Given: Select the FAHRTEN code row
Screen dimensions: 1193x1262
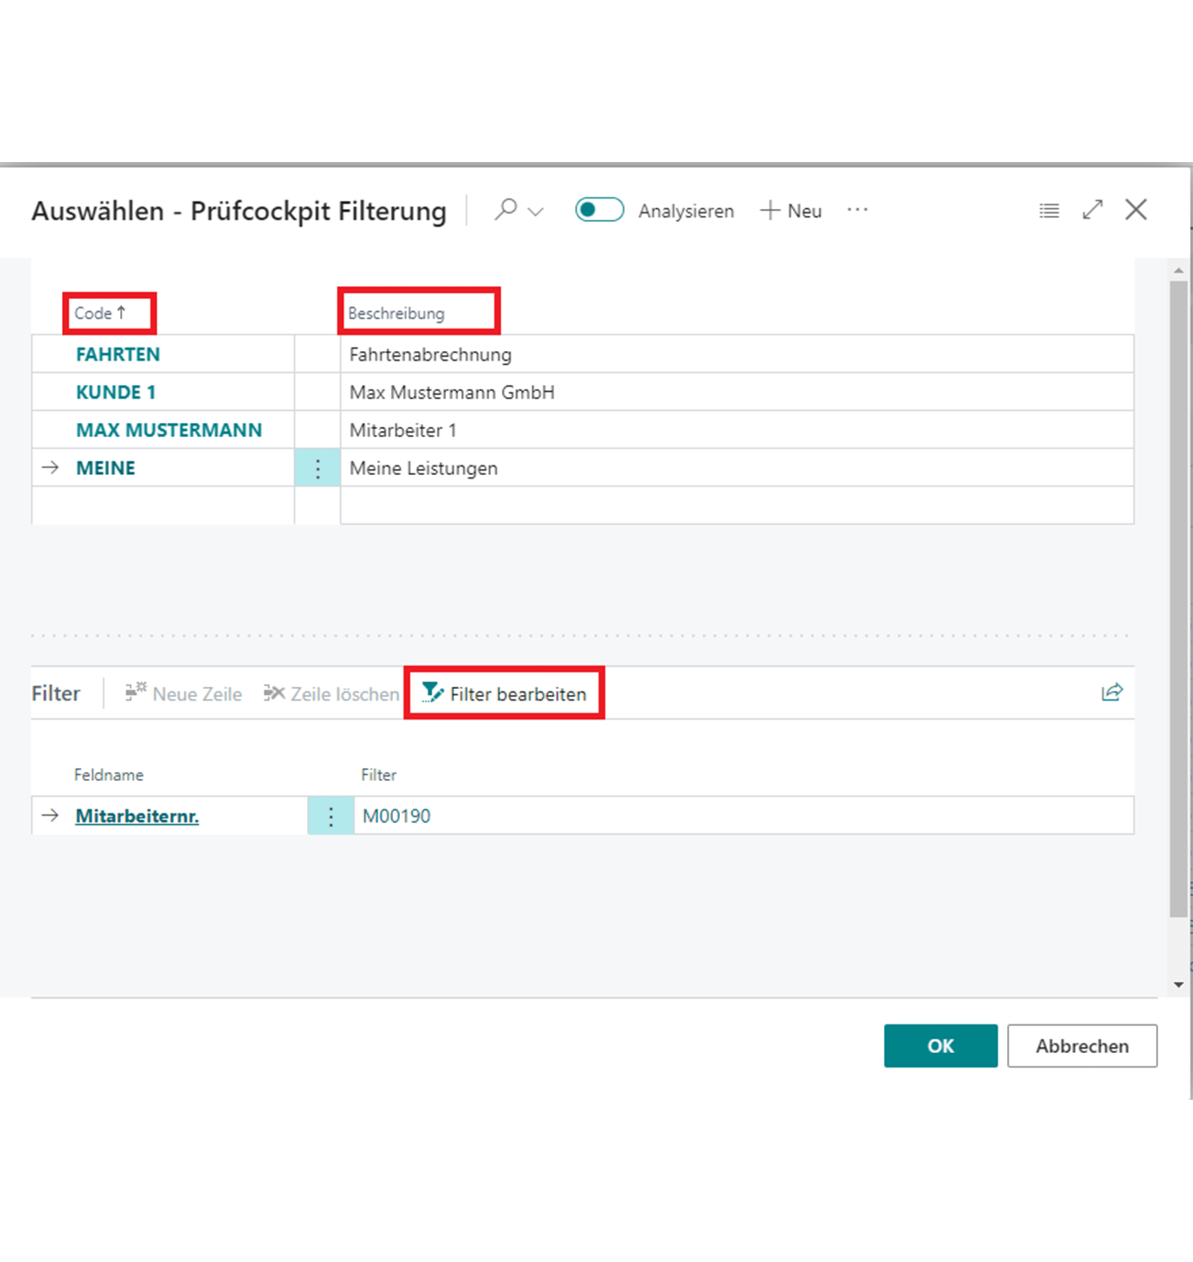Looking at the screenshot, I should tap(118, 354).
